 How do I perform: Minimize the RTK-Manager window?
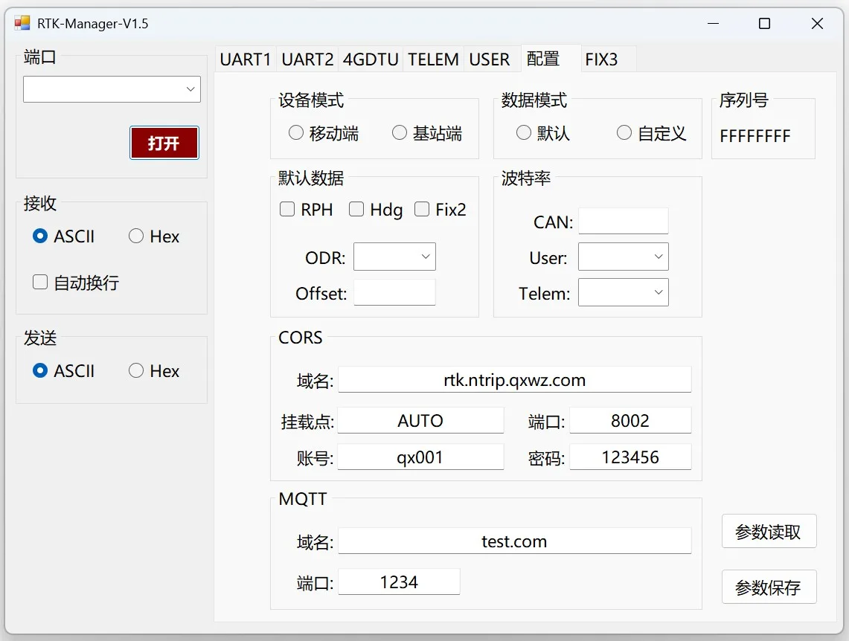click(x=713, y=23)
